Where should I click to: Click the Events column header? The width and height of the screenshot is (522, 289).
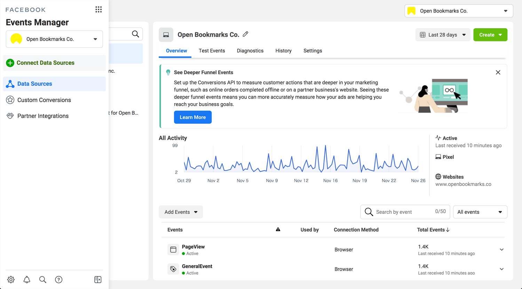[x=175, y=230]
